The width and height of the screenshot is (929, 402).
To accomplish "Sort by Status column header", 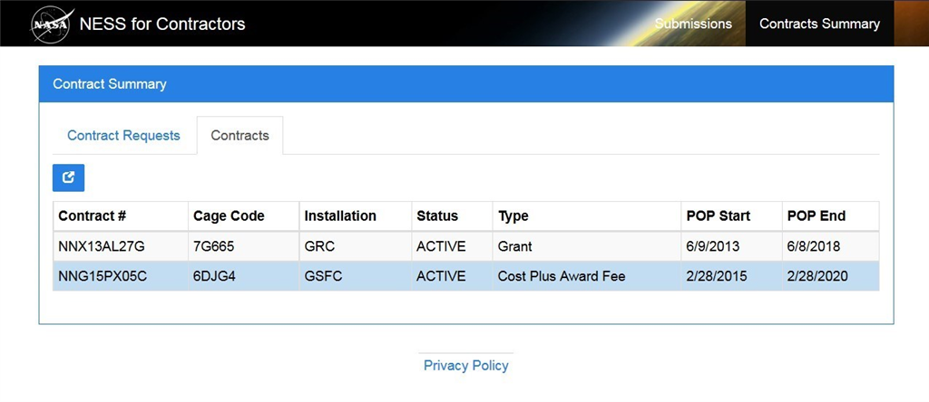I will [437, 216].
